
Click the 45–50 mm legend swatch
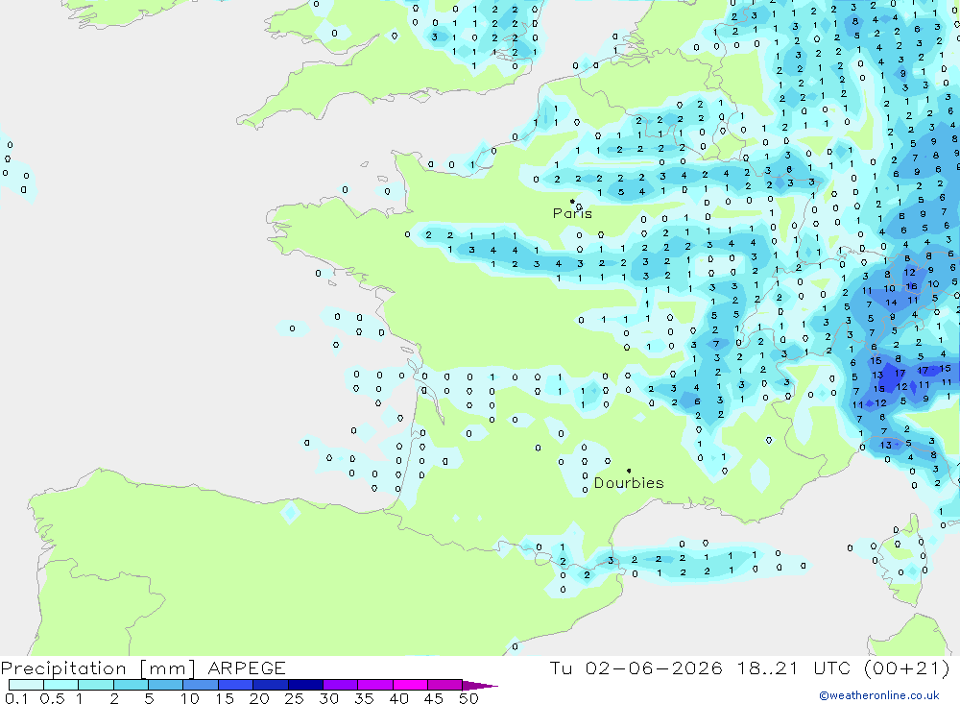(x=445, y=685)
